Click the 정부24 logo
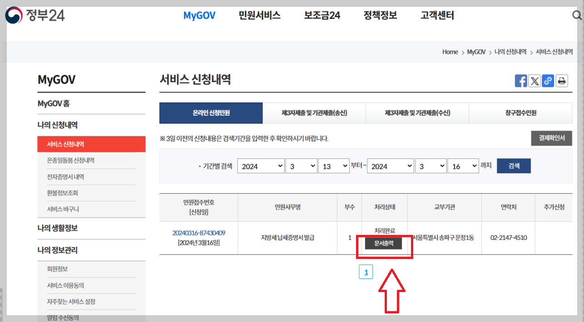 35,15
